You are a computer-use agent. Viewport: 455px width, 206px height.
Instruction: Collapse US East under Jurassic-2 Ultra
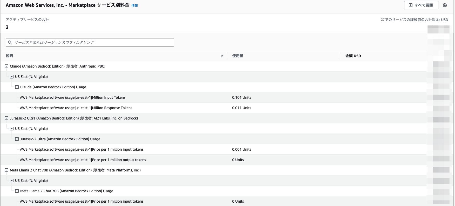point(12,129)
